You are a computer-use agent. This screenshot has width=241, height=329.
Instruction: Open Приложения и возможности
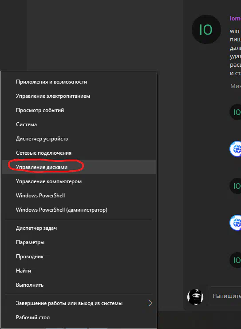(79, 82)
